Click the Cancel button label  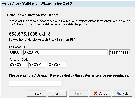[x=103, y=94]
